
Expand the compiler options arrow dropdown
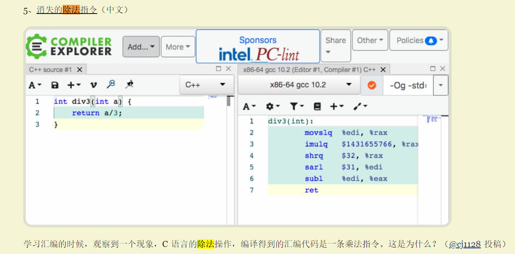coord(441,85)
